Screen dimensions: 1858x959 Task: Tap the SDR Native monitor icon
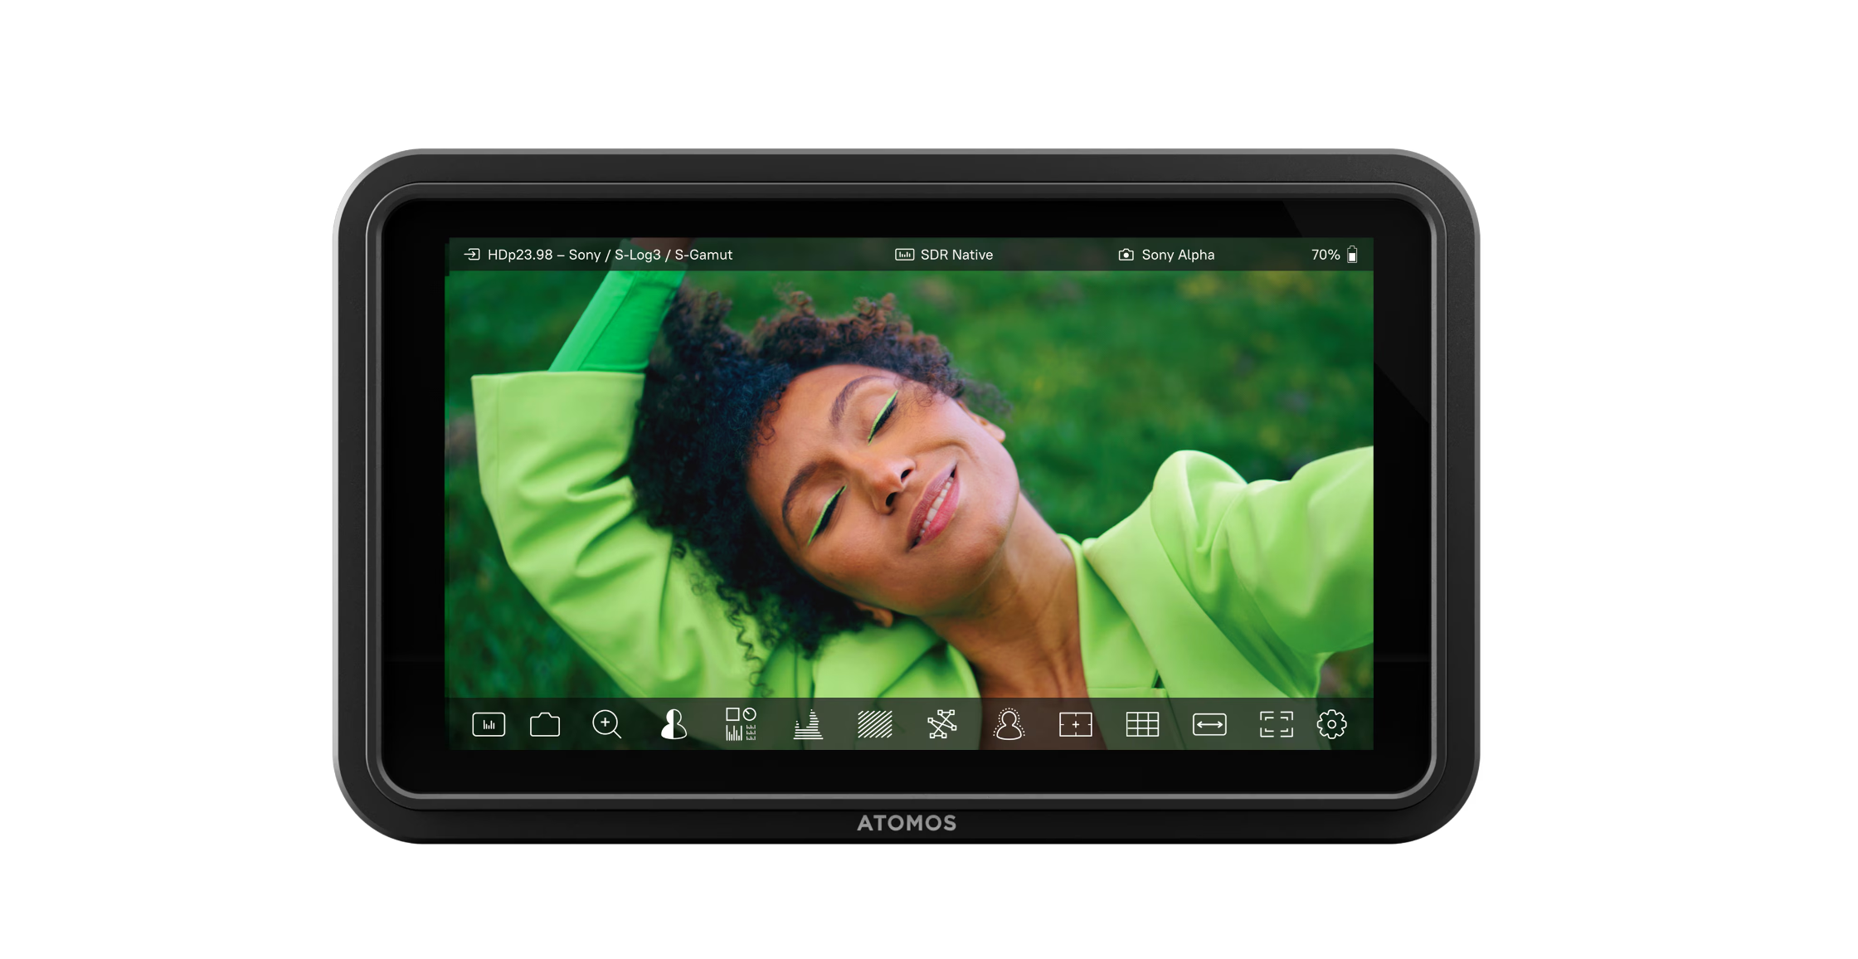point(904,255)
